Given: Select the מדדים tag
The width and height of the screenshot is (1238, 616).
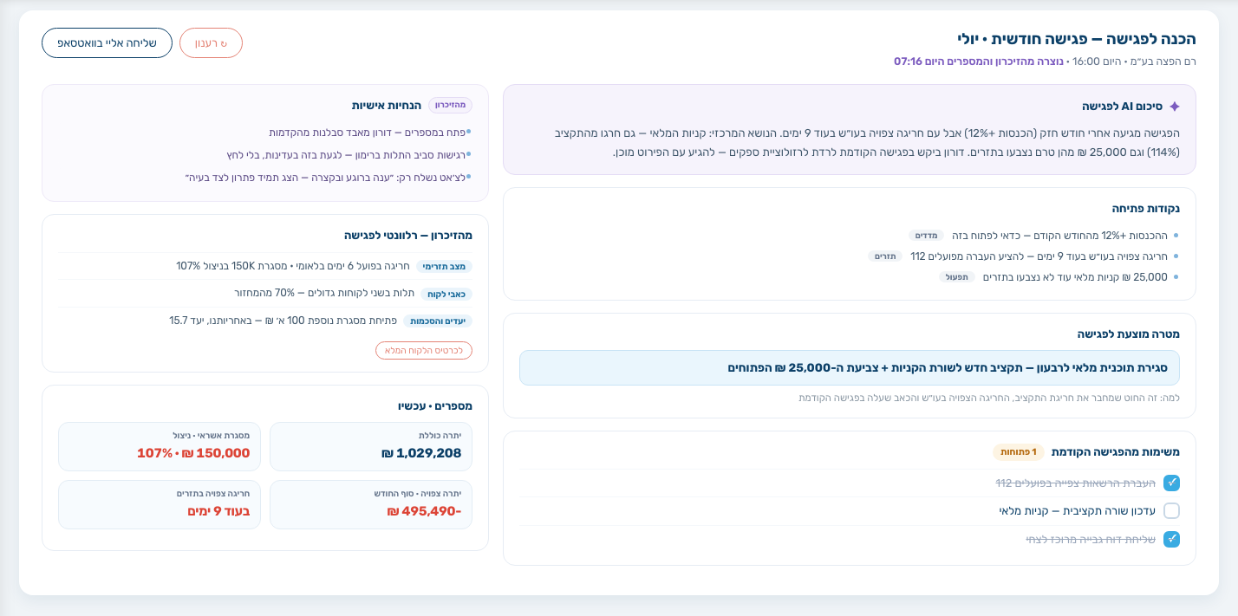Looking at the screenshot, I should [926, 236].
